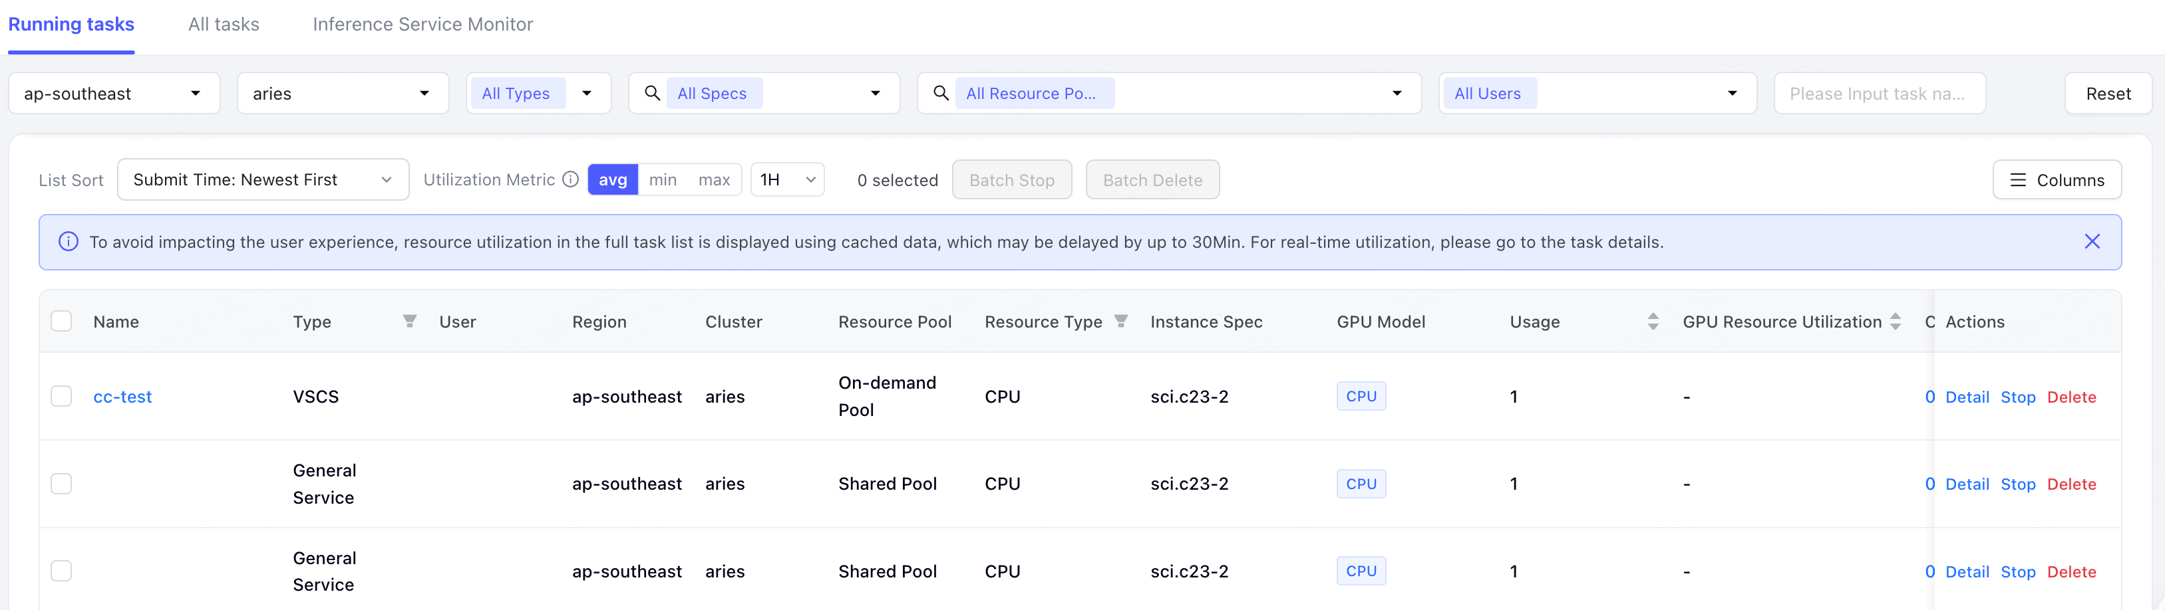Check the cc-test row checkbox
This screenshot has width=2165, height=610.
pos(61,396)
